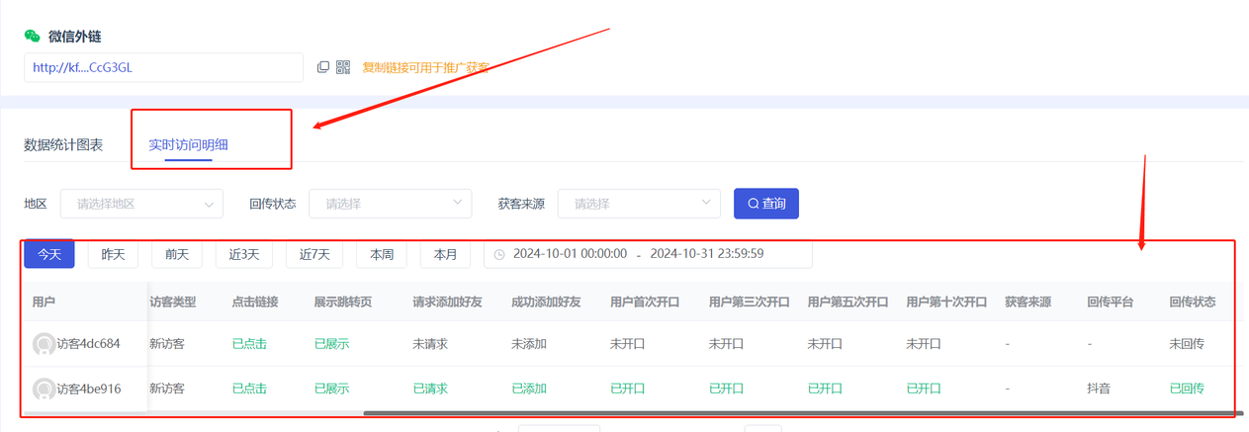Click the clock icon in date range

point(499,254)
